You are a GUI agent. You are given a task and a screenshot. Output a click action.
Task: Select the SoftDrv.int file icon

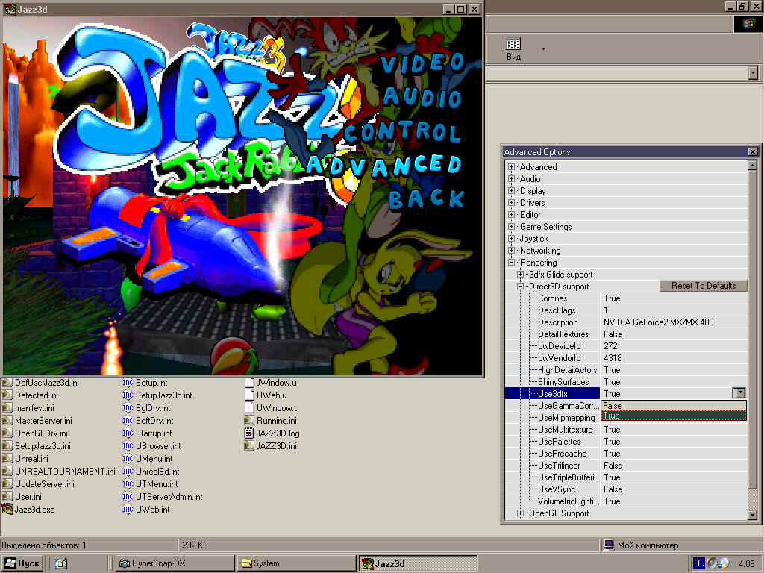pyautogui.click(x=128, y=421)
